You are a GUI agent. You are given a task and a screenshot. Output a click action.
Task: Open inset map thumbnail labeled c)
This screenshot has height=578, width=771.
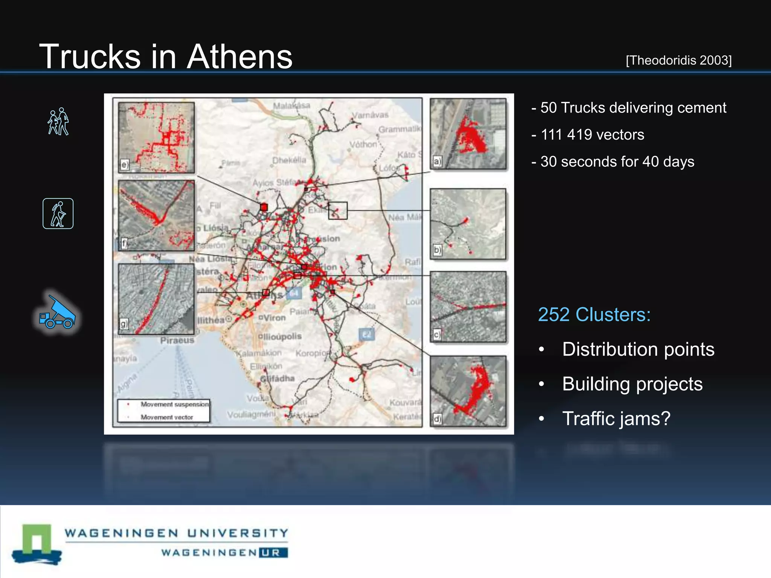coord(468,307)
